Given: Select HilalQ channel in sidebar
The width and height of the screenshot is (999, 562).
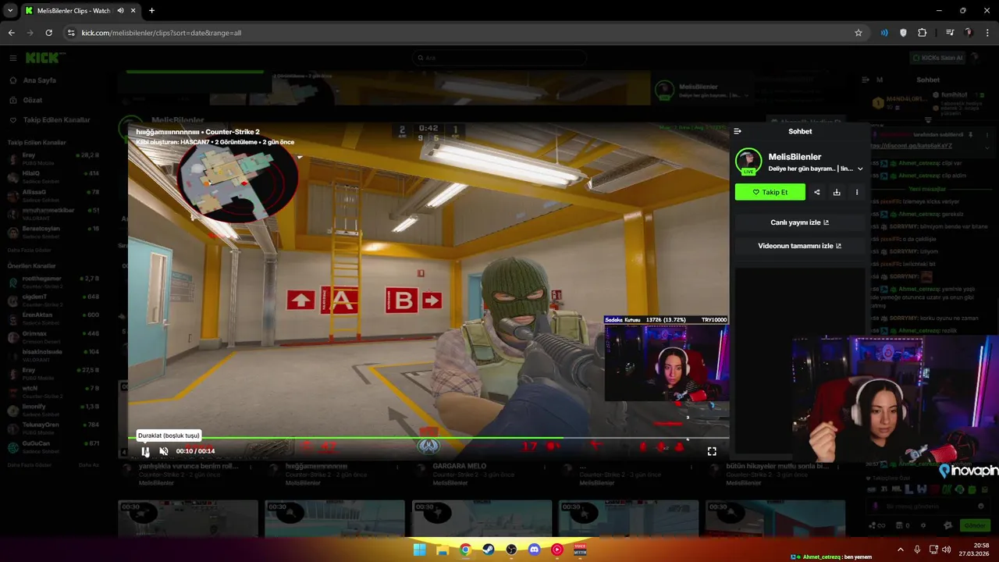Looking at the screenshot, I should 53,176.
